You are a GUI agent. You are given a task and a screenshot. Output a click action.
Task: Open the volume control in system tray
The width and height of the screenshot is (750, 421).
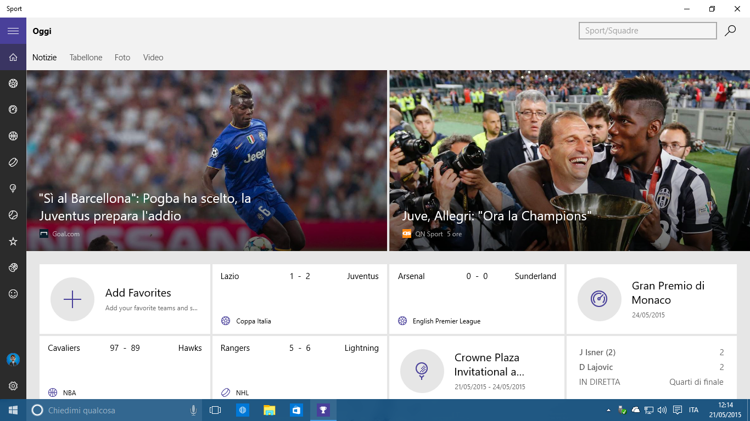662,410
